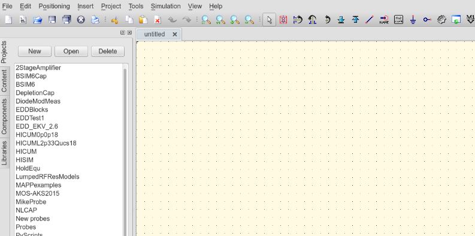The width and height of the screenshot is (475, 236).
Task: Open the Edit menu
Action: coord(25,6)
